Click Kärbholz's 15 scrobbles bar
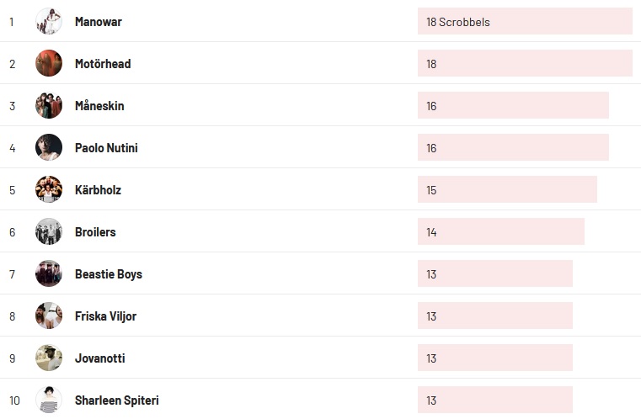Image resolution: width=641 pixels, height=419 pixels. [507, 190]
